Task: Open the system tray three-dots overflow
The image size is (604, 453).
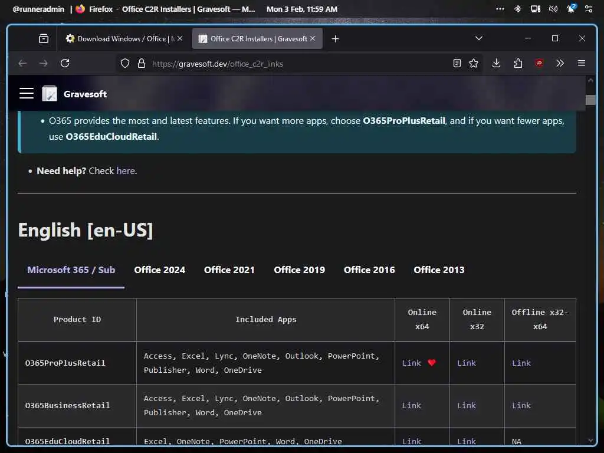Action: tap(500, 9)
